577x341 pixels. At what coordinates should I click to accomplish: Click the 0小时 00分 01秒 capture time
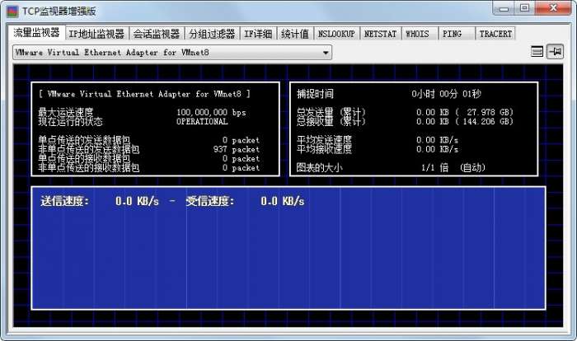pos(446,94)
